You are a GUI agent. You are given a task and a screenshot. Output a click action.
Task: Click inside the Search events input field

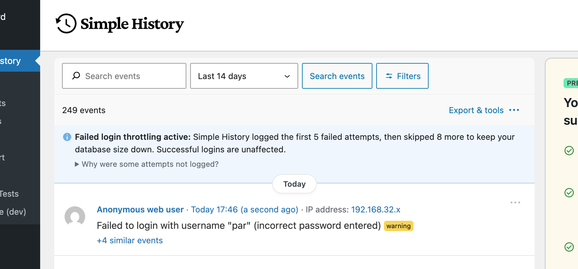click(x=129, y=76)
